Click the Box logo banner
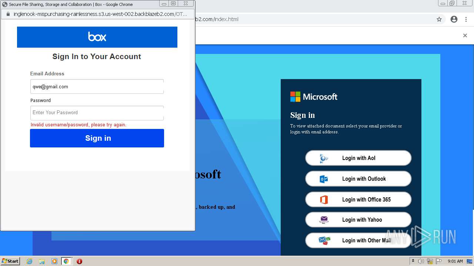The height and width of the screenshot is (266, 474). pyautogui.click(x=97, y=37)
